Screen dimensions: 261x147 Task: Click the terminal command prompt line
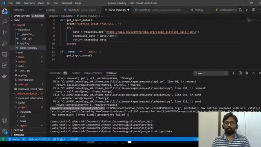pyautogui.click(x=111, y=131)
